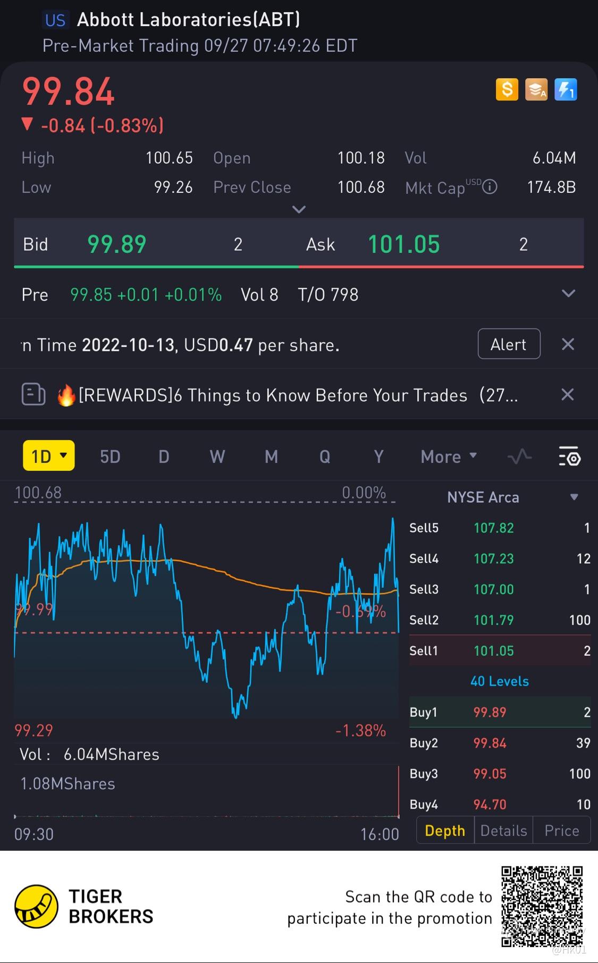The height and width of the screenshot is (963, 598).
Task: Select the Depth tab
Action: point(445,831)
